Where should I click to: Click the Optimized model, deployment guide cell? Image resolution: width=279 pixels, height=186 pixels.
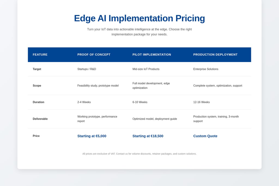tap(154, 119)
